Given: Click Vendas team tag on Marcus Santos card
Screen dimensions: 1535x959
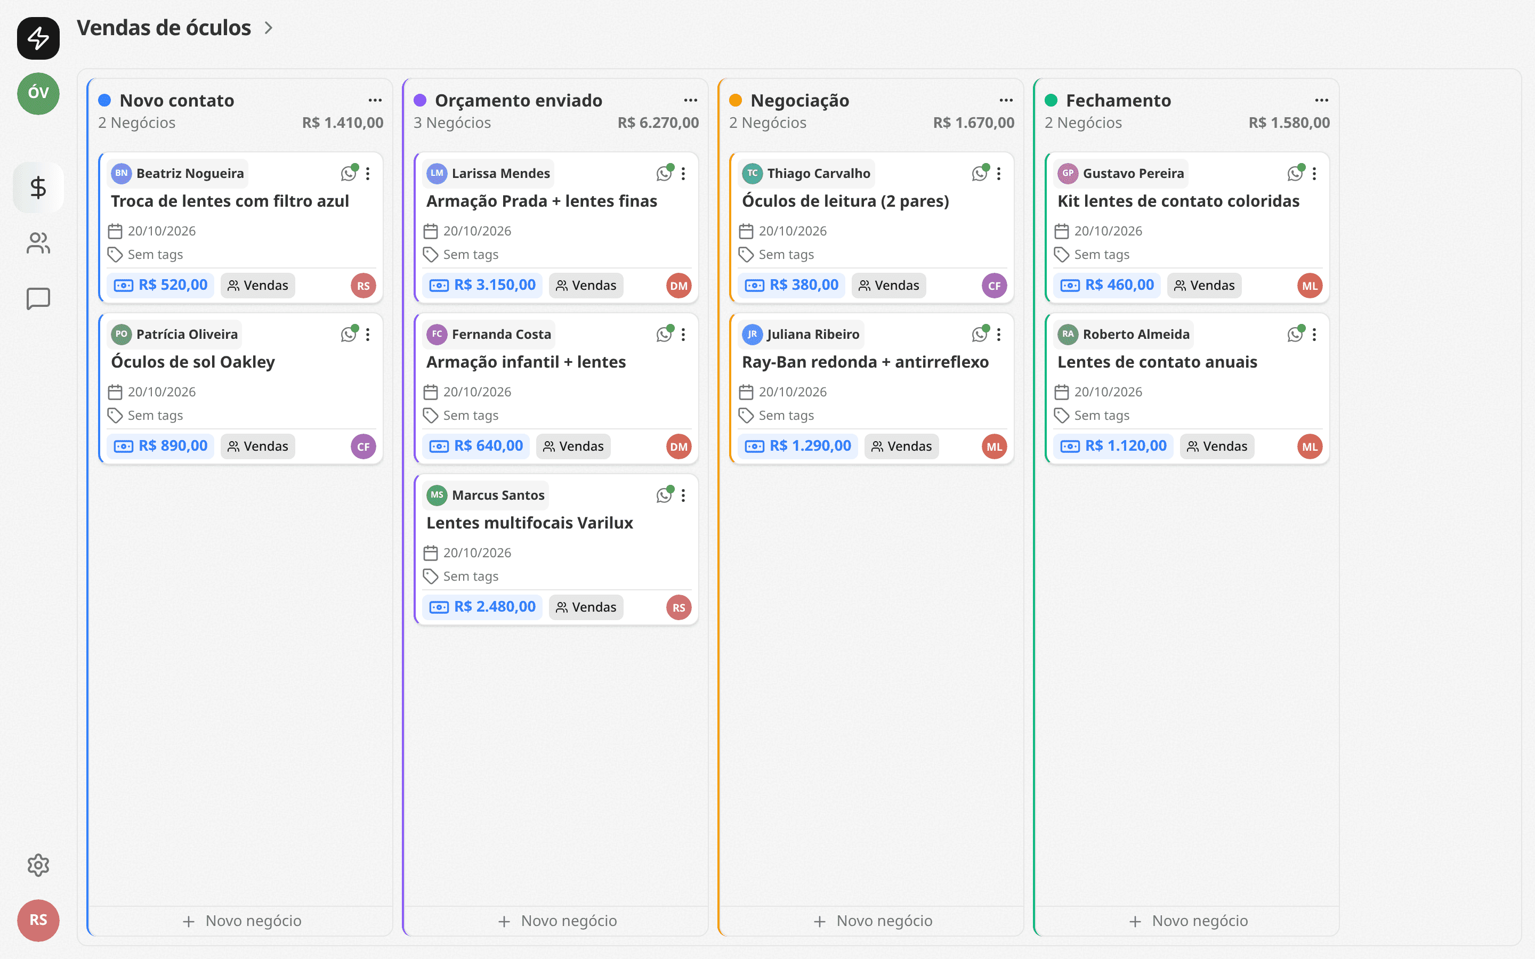Looking at the screenshot, I should pyautogui.click(x=586, y=607).
